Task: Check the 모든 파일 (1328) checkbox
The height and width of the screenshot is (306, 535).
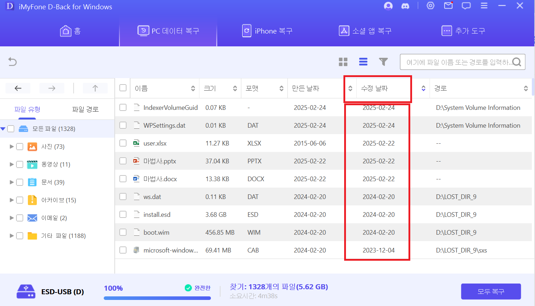Action: click(11, 129)
